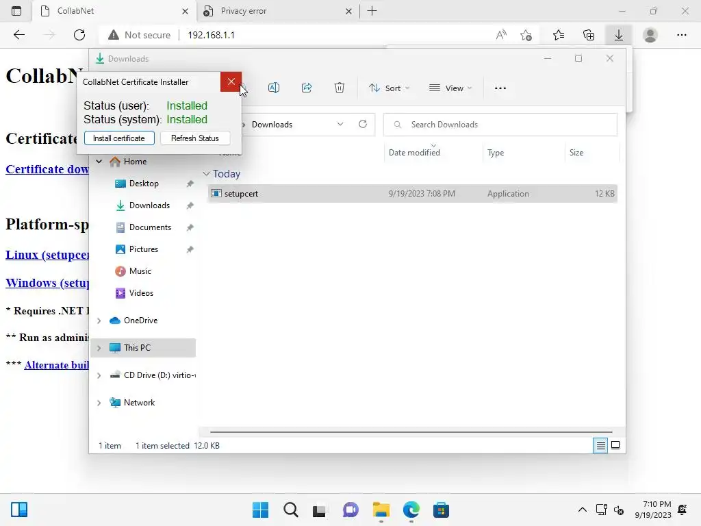701x526 pixels.
Task: Open Edge read aloud icon
Action: [501, 35]
